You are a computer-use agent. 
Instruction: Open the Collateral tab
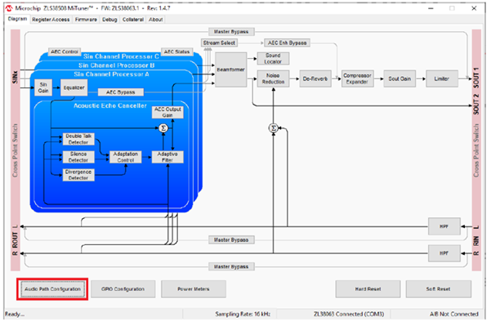click(133, 20)
